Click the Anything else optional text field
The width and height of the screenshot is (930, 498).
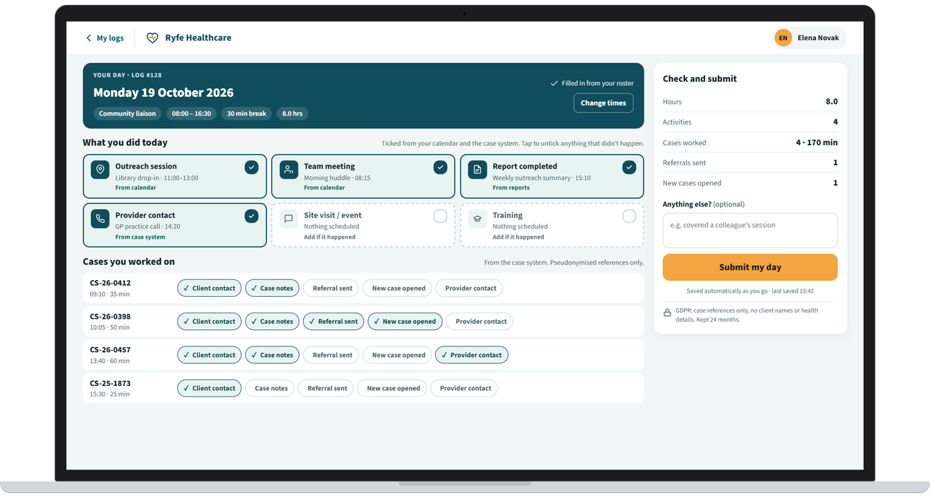[x=750, y=230]
